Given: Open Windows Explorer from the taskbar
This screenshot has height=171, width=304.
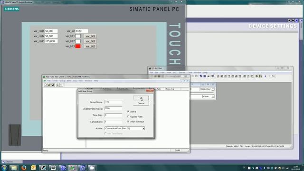Looking at the screenshot, I should 14,168.
